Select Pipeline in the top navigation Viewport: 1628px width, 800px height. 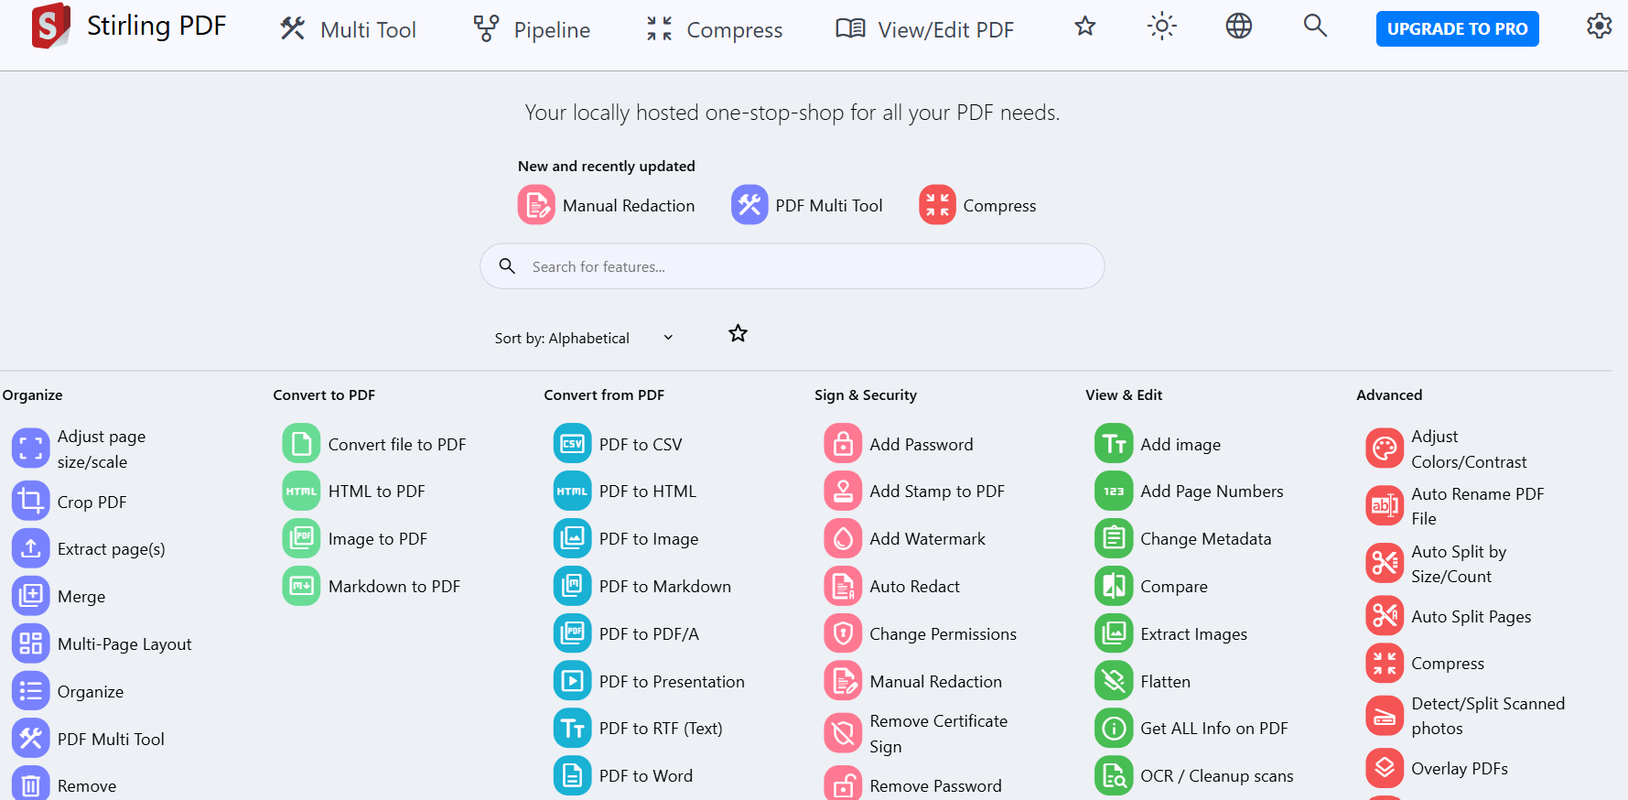tap(532, 29)
